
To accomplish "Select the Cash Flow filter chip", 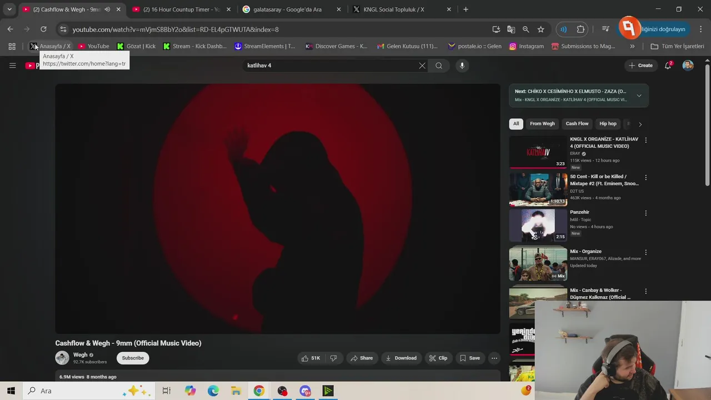I will click(577, 124).
